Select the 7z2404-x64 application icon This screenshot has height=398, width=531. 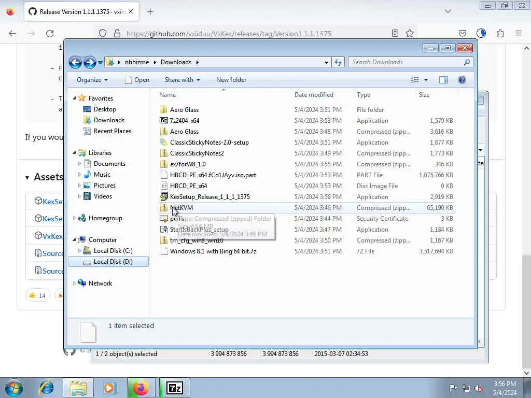(x=164, y=120)
